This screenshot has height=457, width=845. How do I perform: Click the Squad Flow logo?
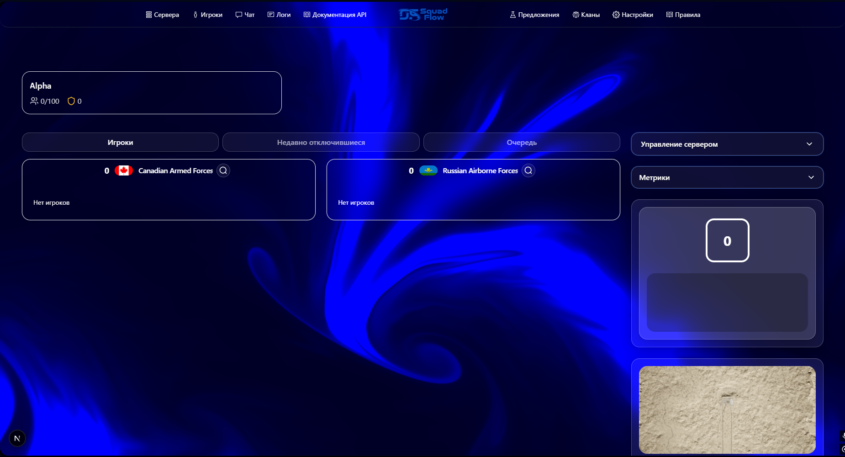pos(422,14)
